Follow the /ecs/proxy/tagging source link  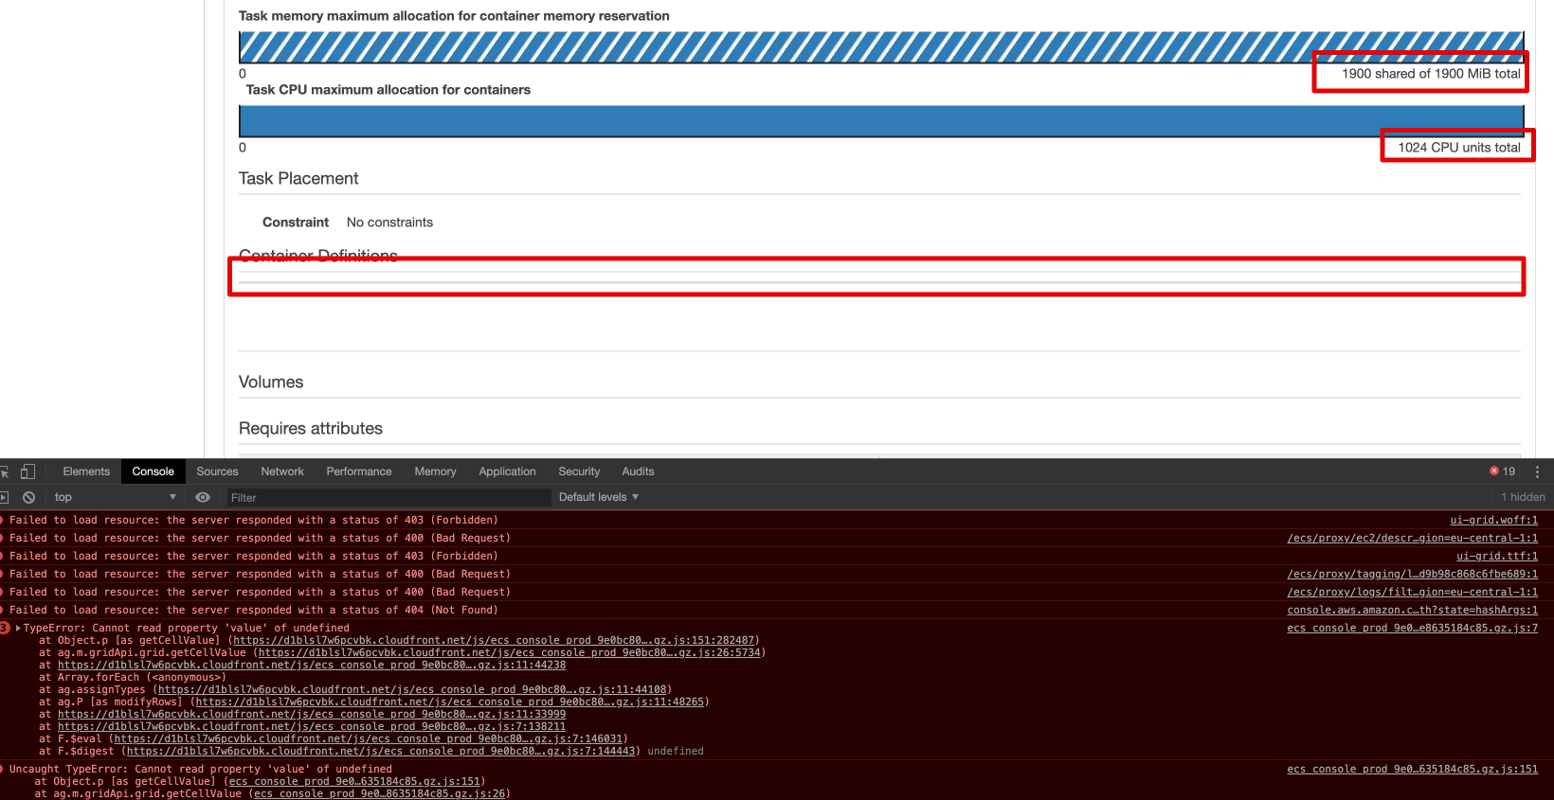pyautogui.click(x=1412, y=574)
